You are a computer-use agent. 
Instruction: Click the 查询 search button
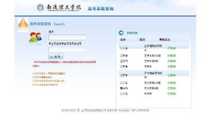(x=56, y=57)
